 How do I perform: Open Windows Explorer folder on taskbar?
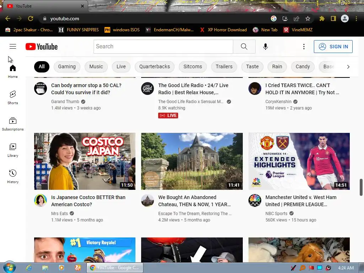(45, 268)
